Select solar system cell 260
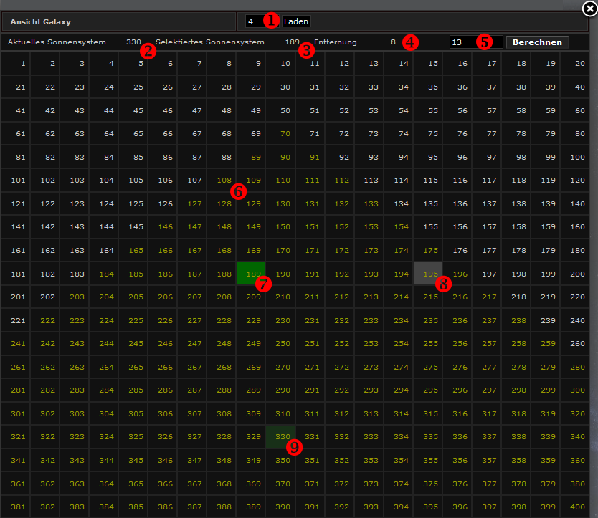 (x=574, y=343)
